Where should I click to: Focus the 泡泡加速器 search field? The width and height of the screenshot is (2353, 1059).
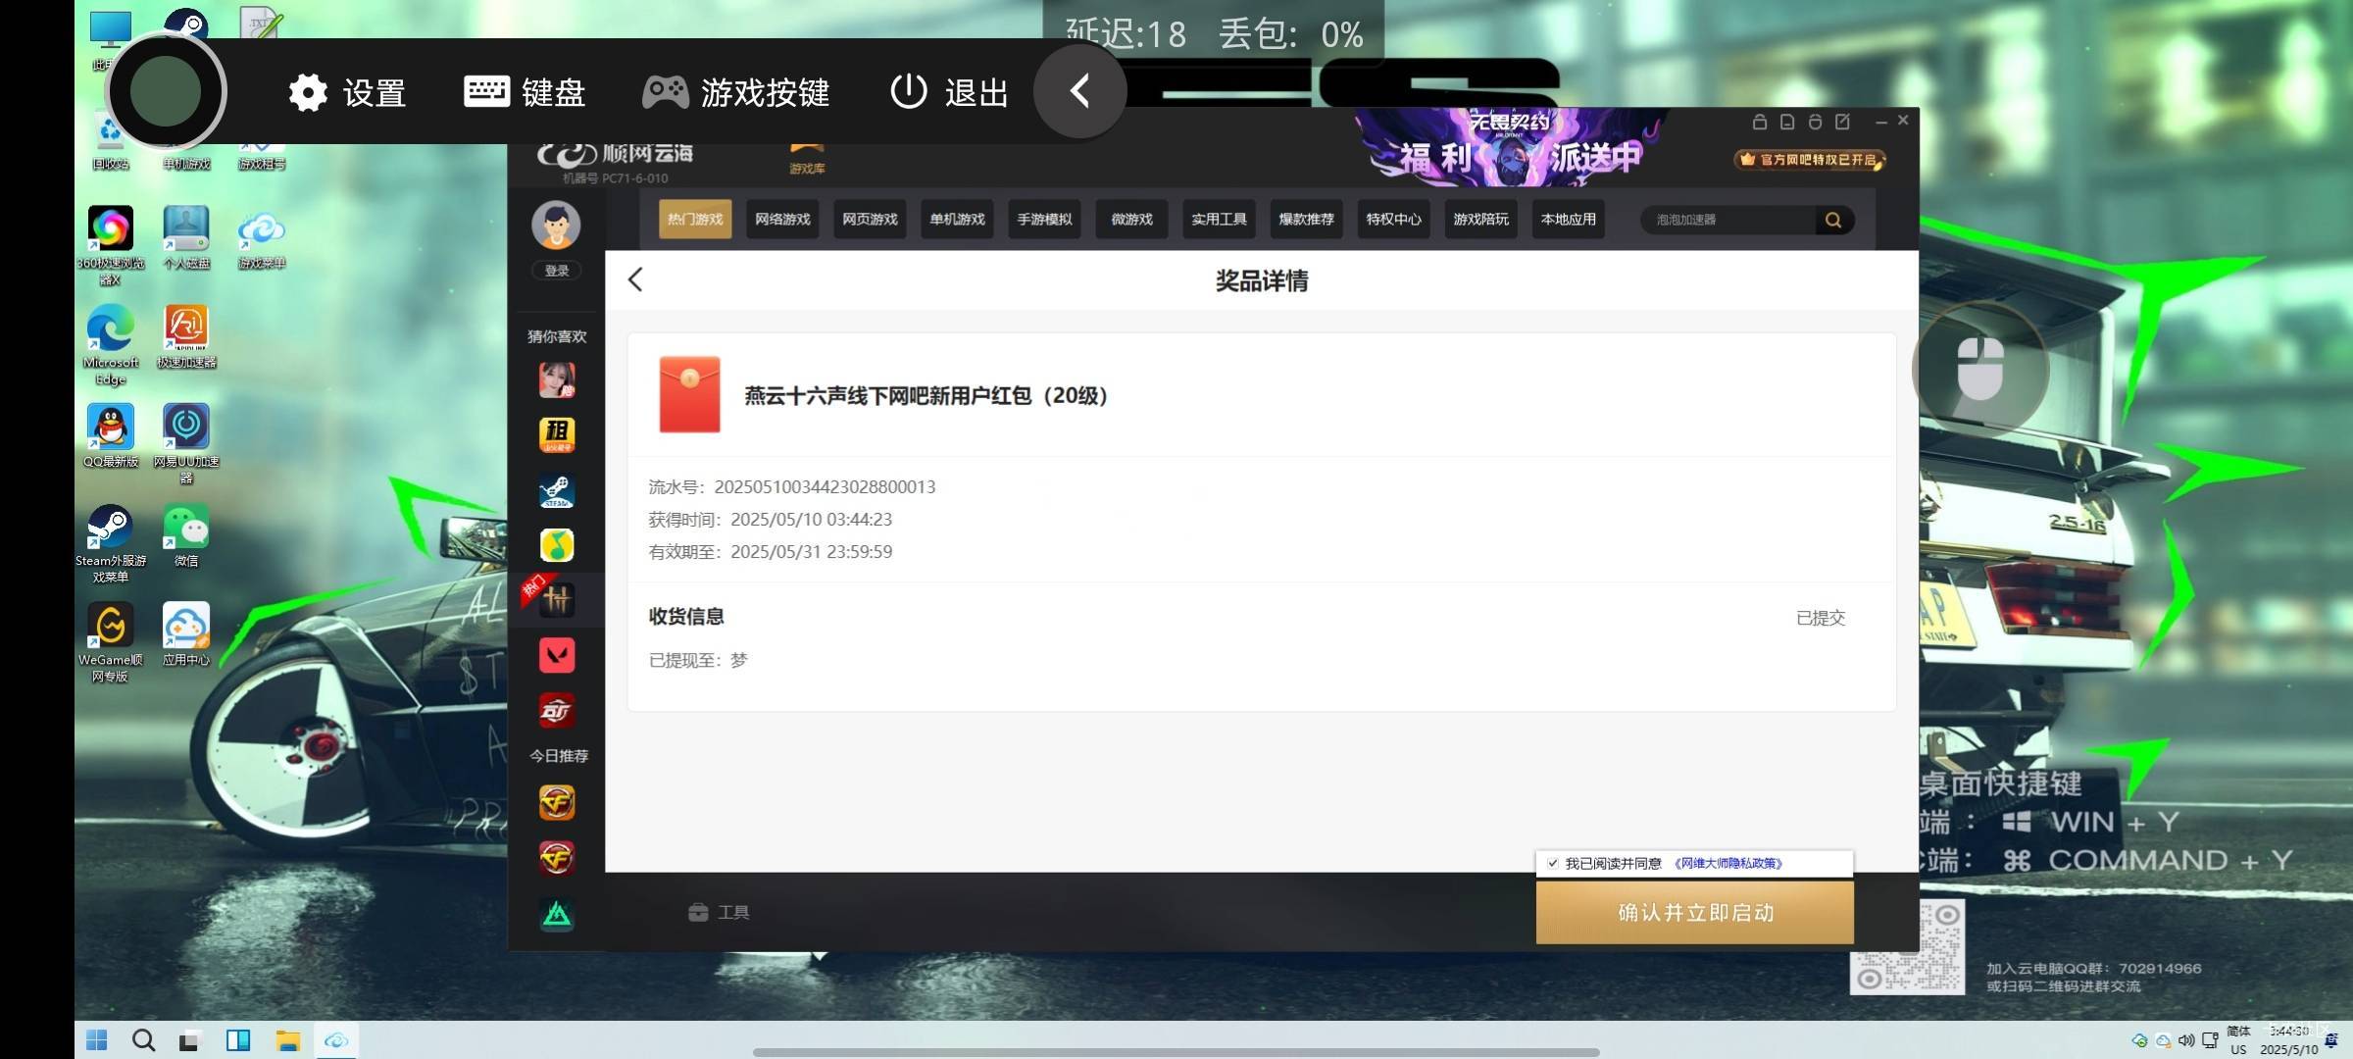[x=1727, y=220]
